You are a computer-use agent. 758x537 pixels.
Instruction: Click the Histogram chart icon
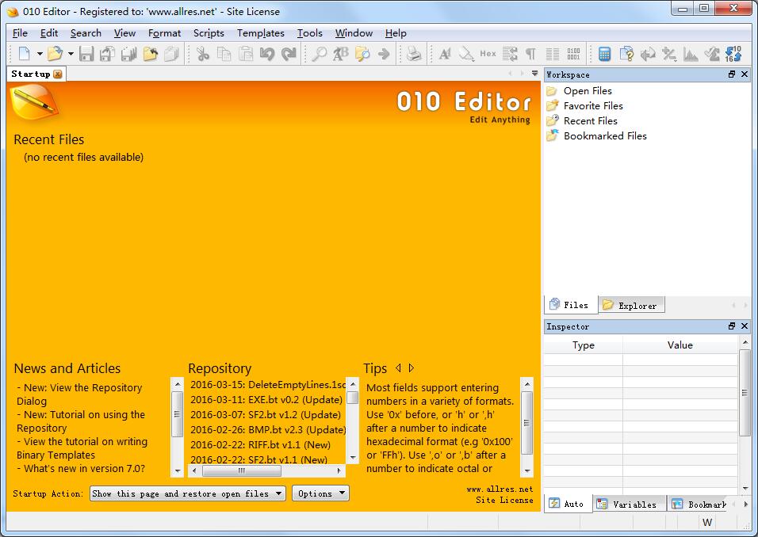[x=691, y=54]
